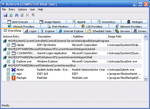Sort by the Image Path column header
This screenshot has width=150, height=109.
click(x=124, y=37)
